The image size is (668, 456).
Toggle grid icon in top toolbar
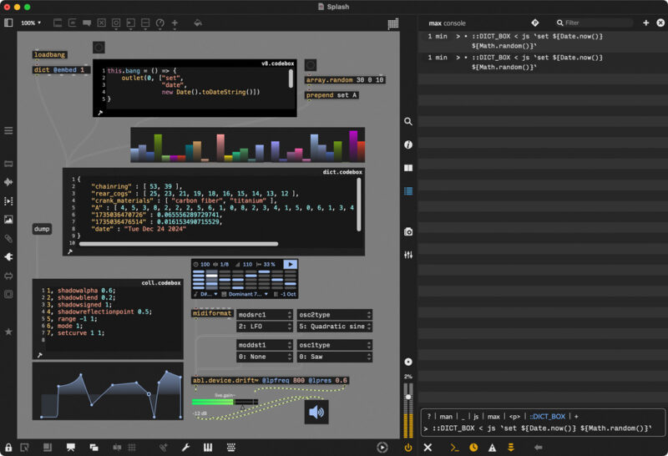tap(392, 23)
